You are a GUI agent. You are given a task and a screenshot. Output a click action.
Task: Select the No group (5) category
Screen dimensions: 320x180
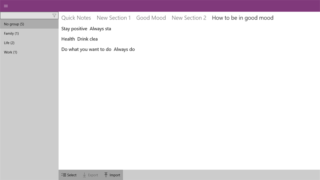29,24
